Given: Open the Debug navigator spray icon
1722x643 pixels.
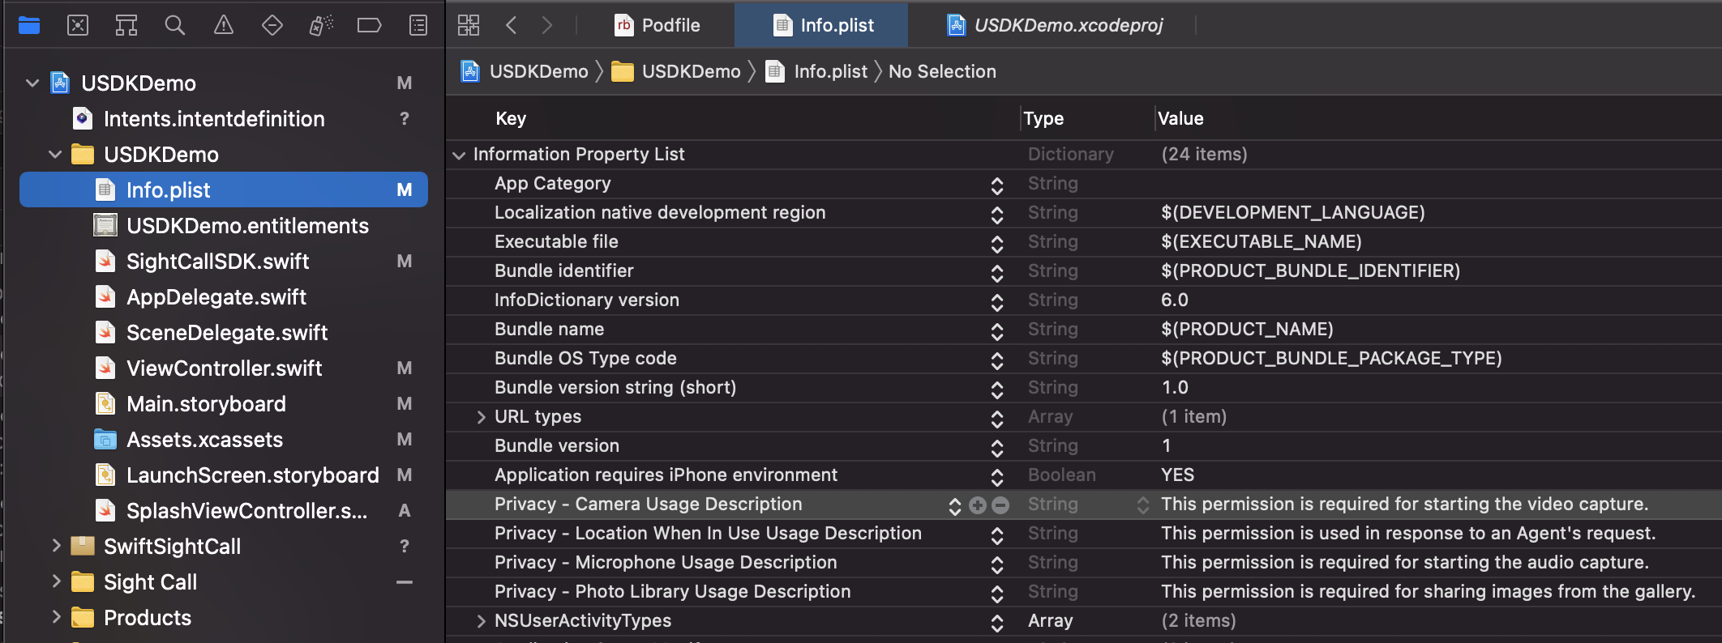Looking at the screenshot, I should (x=321, y=26).
